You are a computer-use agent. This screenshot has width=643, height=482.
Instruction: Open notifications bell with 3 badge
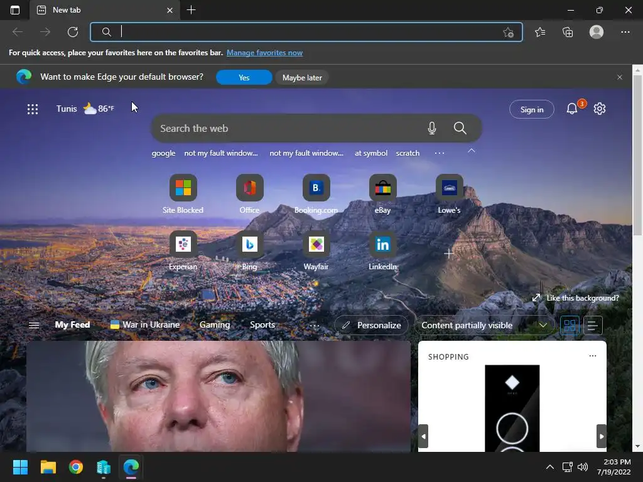coord(573,109)
